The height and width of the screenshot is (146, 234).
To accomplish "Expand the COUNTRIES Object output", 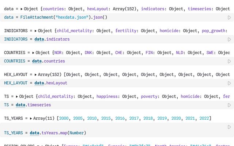I will [33, 53].
